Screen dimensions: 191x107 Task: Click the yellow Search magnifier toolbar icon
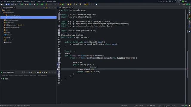pos(70,4)
